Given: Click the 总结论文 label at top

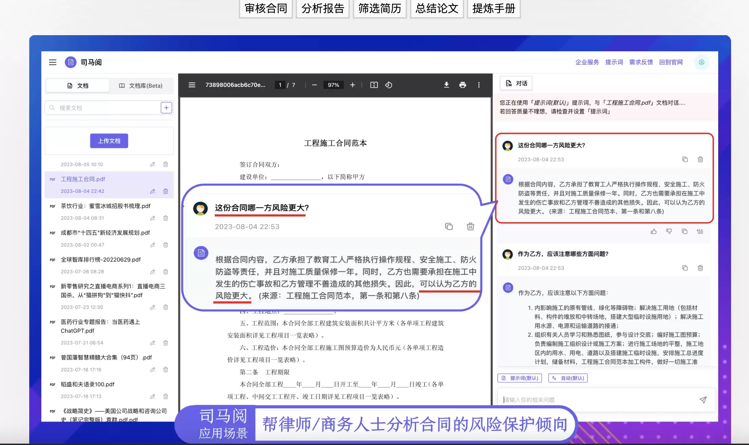Looking at the screenshot, I should 437,8.
